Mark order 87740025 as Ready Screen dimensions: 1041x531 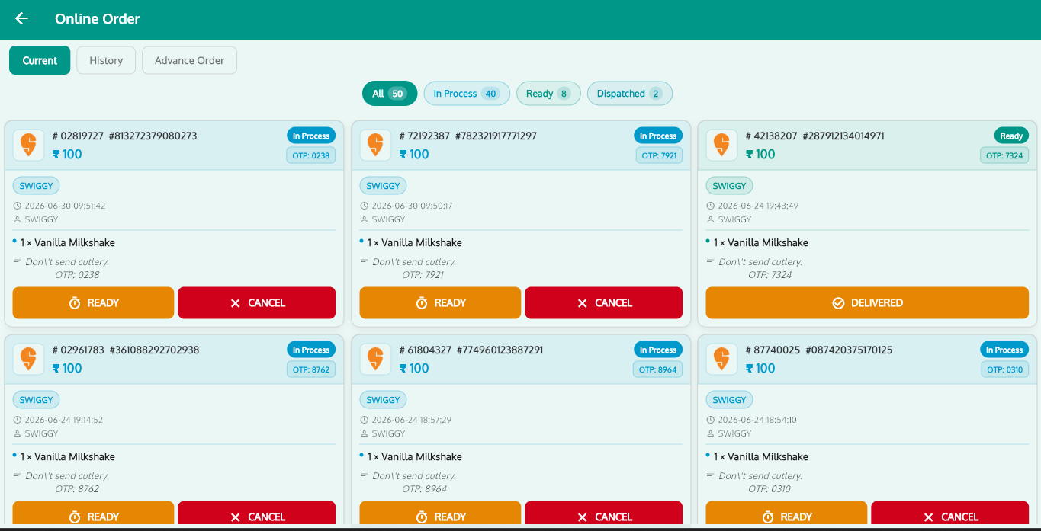(786, 513)
